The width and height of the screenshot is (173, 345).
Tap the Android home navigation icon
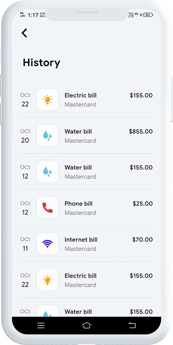coord(86,326)
